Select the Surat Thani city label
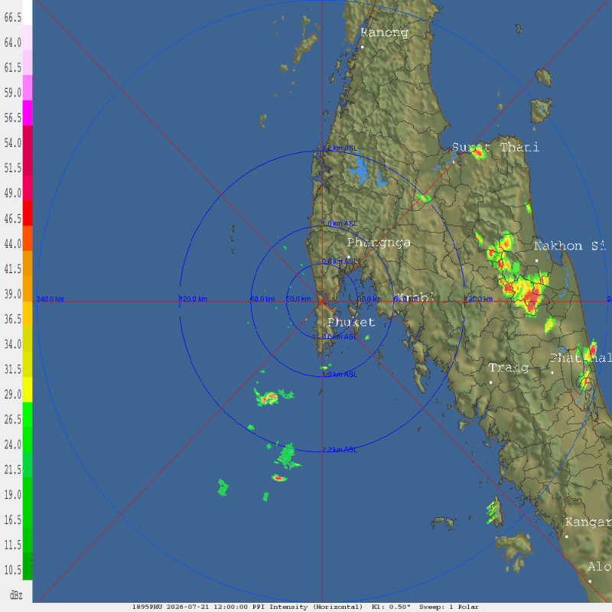The height and width of the screenshot is (612, 612). point(495,147)
